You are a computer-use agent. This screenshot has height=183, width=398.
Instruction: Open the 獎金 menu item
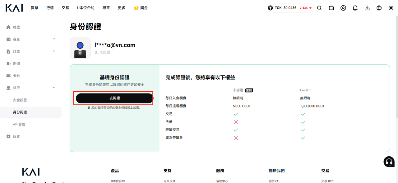pos(144,8)
